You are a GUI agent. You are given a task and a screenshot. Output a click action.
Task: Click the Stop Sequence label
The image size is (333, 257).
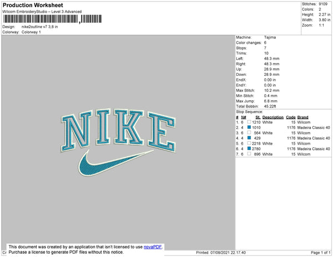click(x=249, y=112)
